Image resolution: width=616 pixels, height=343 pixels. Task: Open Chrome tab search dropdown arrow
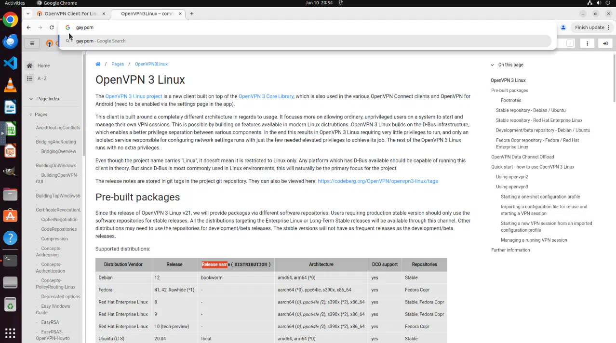[28, 13]
